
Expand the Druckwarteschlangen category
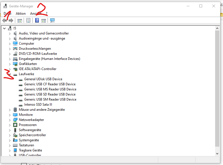tap(10, 49)
